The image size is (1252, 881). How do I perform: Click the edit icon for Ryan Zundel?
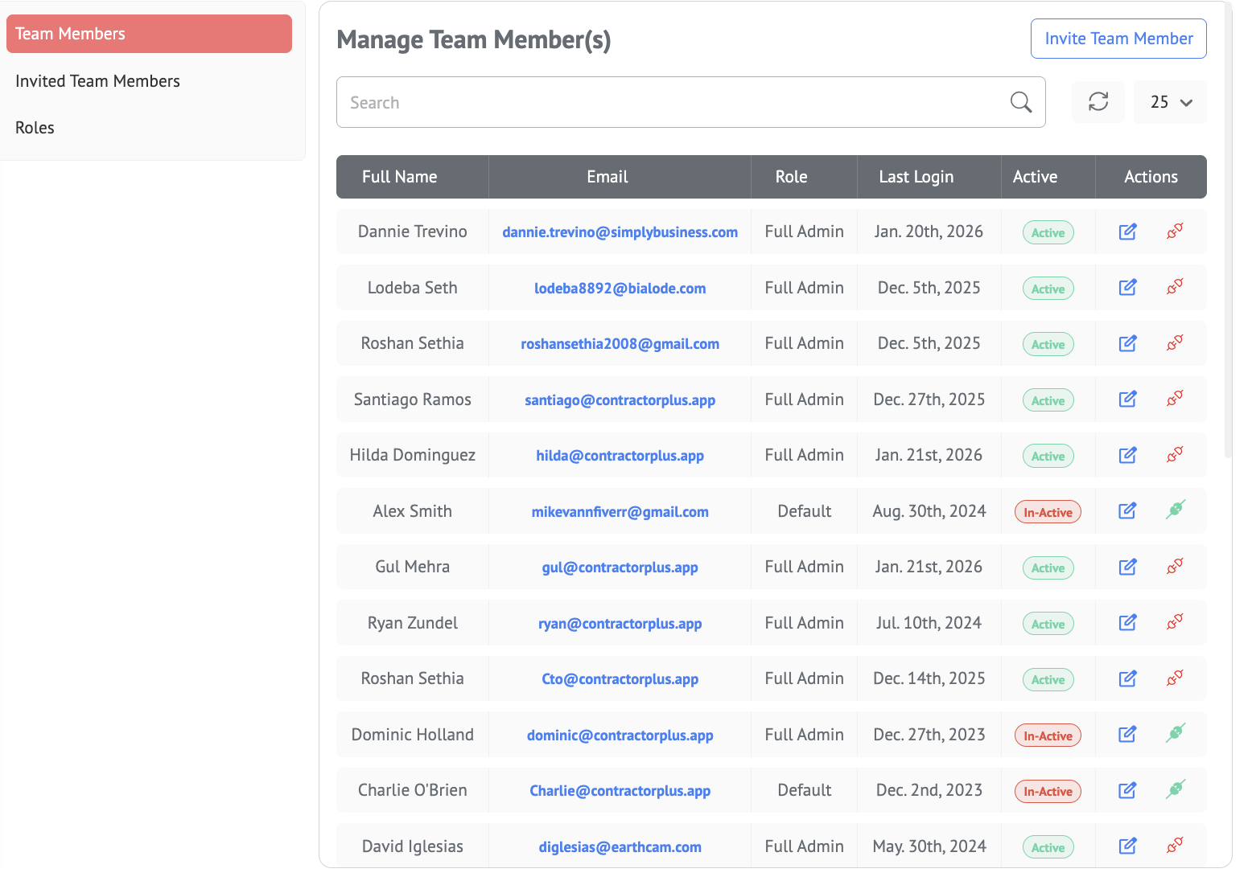(x=1127, y=622)
